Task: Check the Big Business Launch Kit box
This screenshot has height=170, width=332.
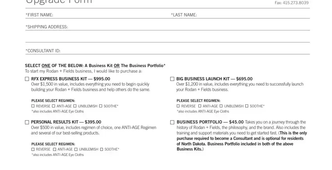Action: point(172,79)
